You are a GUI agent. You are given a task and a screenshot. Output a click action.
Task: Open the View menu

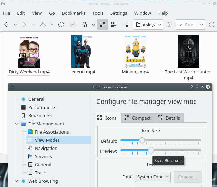37,13
